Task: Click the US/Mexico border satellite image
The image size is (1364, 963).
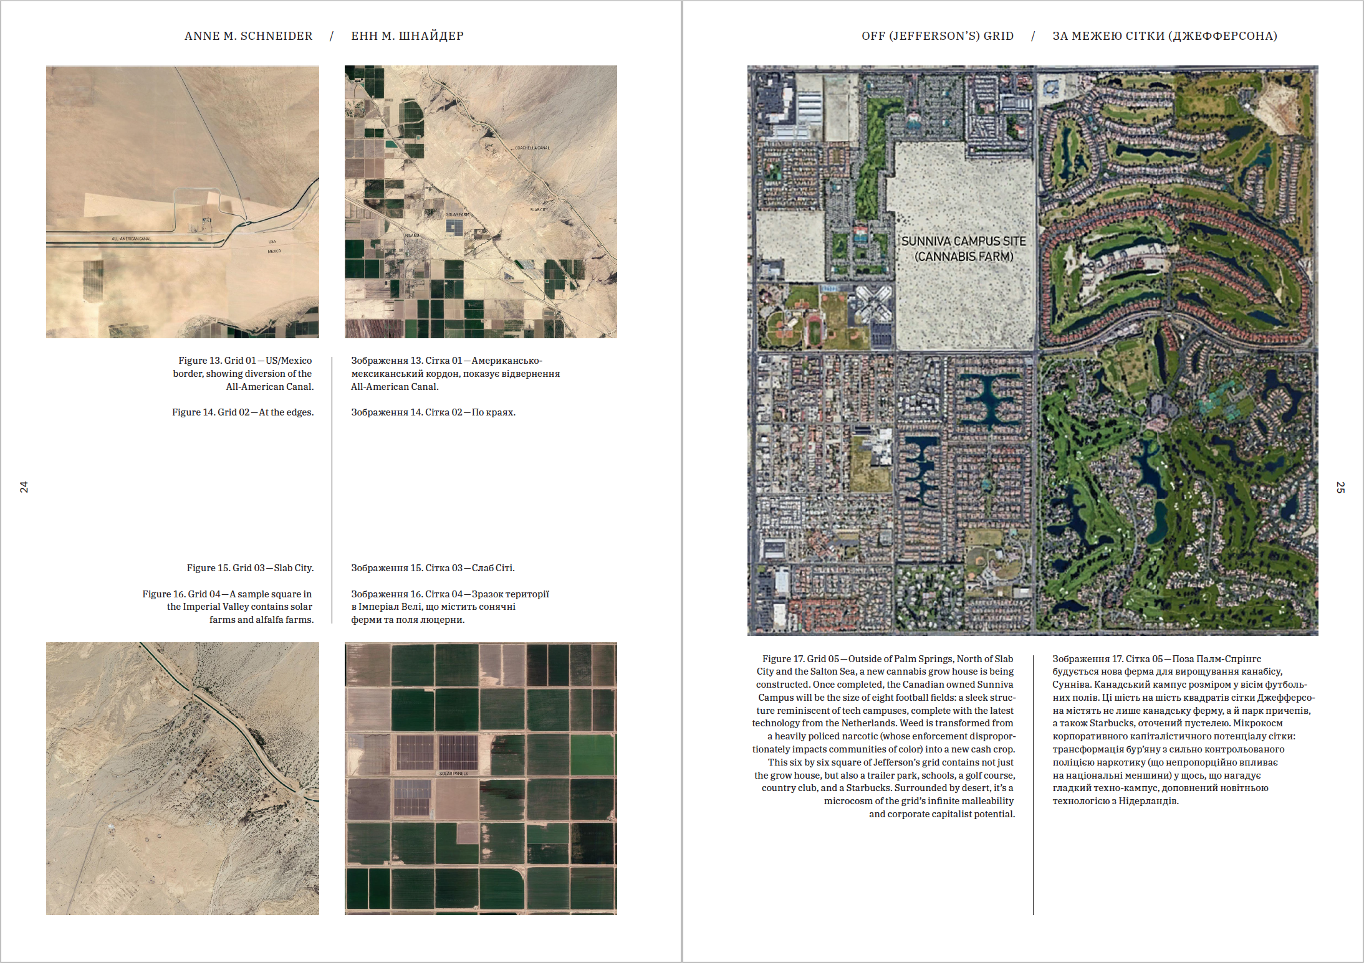Action: (182, 202)
